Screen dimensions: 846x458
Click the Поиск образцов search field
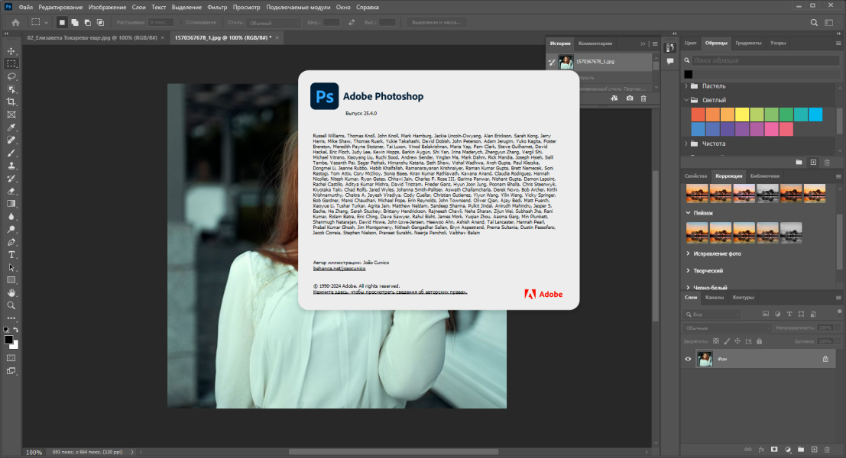pos(764,60)
